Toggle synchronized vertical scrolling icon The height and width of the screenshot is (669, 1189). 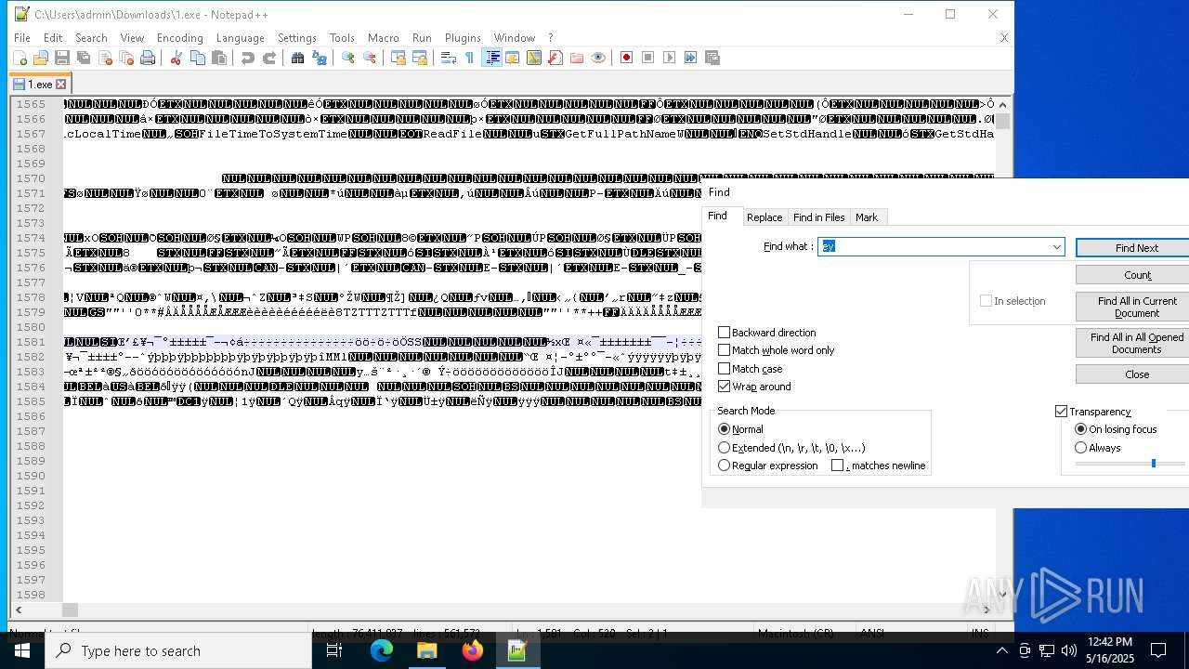(399, 58)
